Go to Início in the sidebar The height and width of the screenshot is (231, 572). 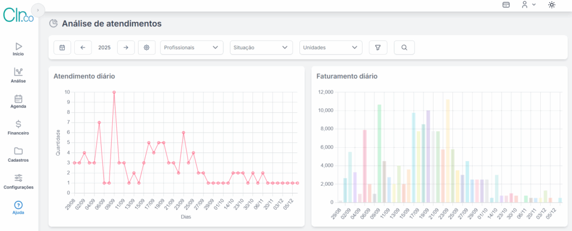coord(18,49)
